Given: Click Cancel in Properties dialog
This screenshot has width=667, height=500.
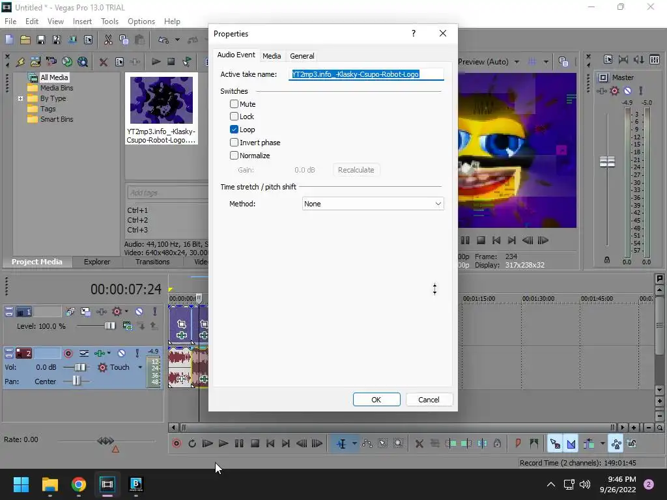Looking at the screenshot, I should tap(429, 400).
